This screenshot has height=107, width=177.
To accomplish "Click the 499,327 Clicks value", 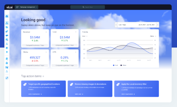I will click(x=35, y=57).
